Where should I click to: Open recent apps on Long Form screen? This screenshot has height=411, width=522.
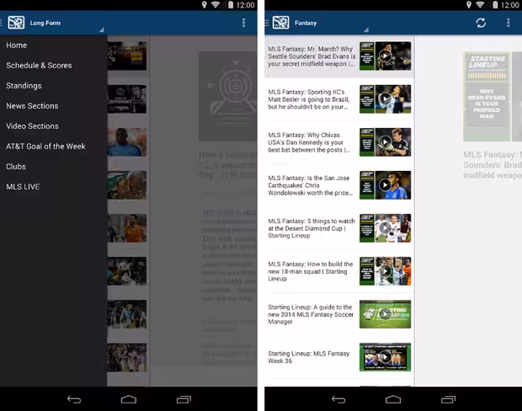tap(184, 399)
